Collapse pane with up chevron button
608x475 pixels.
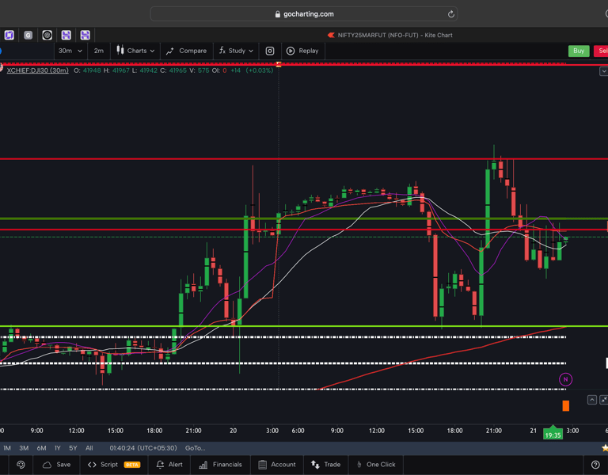click(591, 400)
